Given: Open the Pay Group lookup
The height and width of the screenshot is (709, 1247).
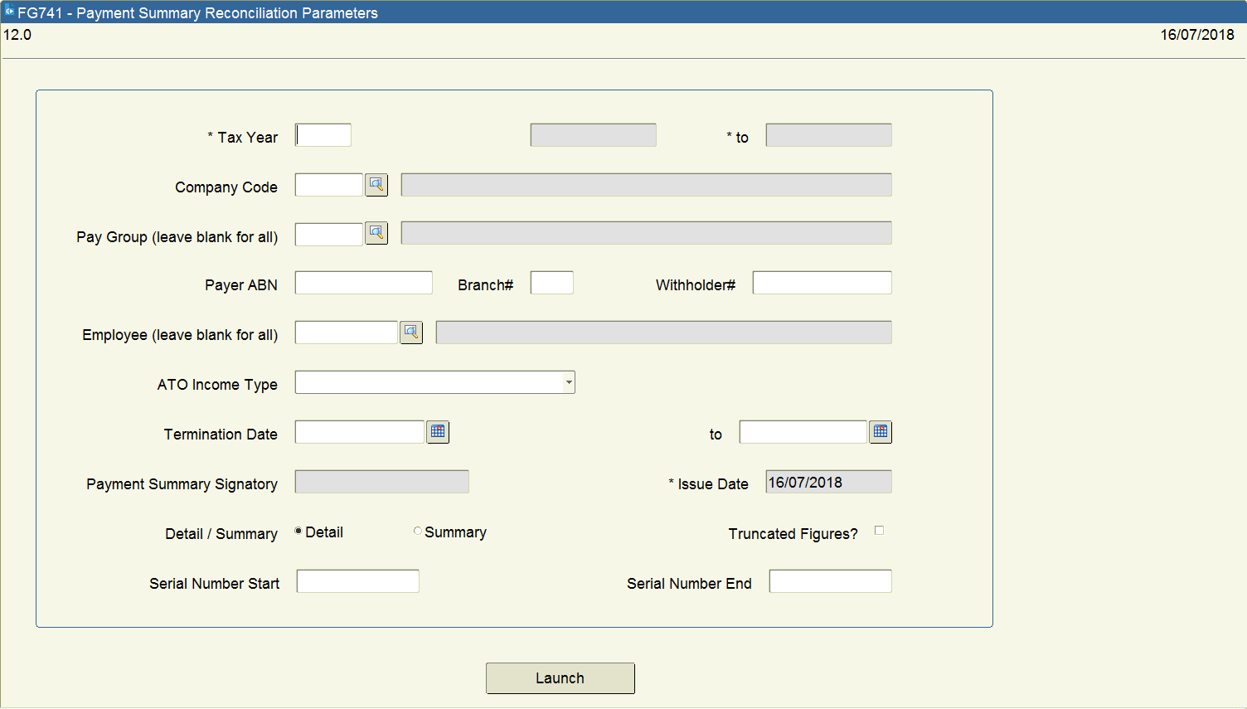Looking at the screenshot, I should tap(376, 233).
